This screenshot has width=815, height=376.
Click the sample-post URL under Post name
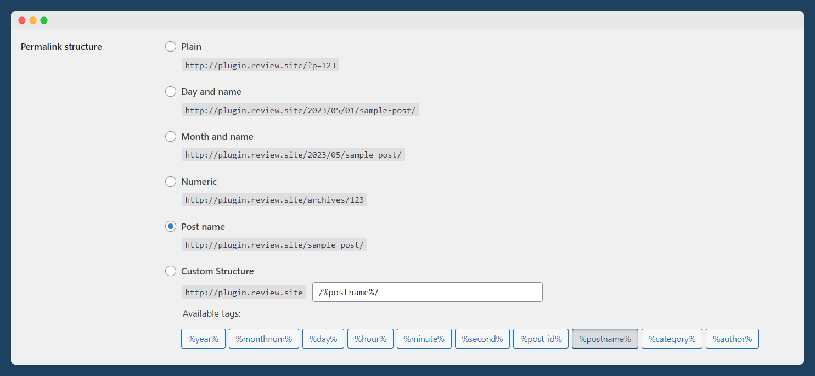pyautogui.click(x=274, y=244)
